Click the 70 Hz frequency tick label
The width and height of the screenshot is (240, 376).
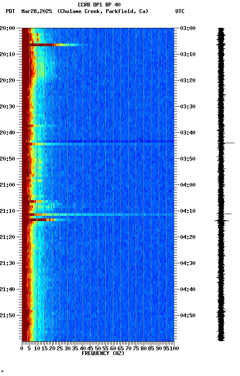[x=128, y=349]
